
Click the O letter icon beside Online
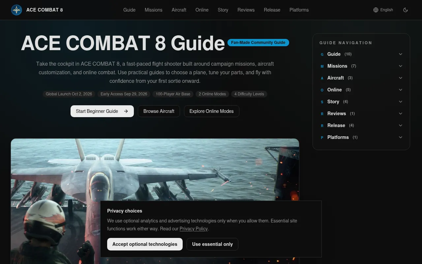click(x=322, y=90)
